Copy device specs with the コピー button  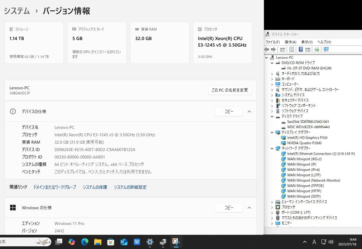pyautogui.click(x=229, y=111)
